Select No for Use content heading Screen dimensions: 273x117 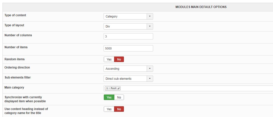point(119,109)
